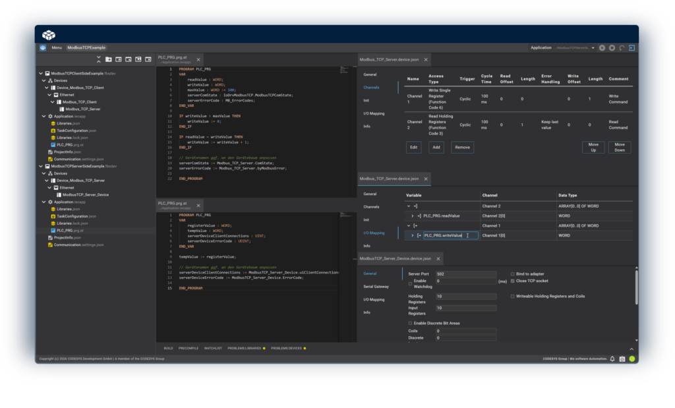This screenshot has width=675, height=408.
Task: Collapse all tree nodes icon
Action: pyautogui.click(x=99, y=59)
